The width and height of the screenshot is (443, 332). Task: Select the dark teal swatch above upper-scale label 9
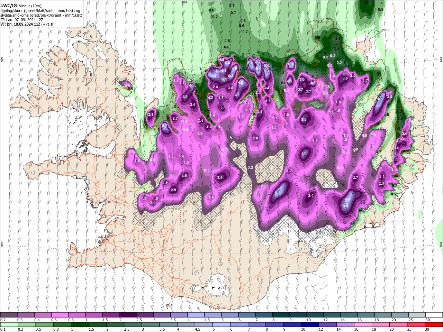pyautogui.click(x=297, y=315)
